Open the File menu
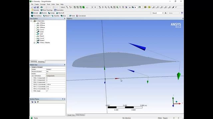Viewport: 213px width, 119px height. click(32, 4)
